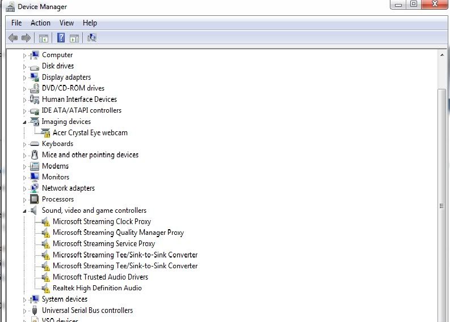
Task: Collapse the Imaging devices node
Action: (x=24, y=122)
